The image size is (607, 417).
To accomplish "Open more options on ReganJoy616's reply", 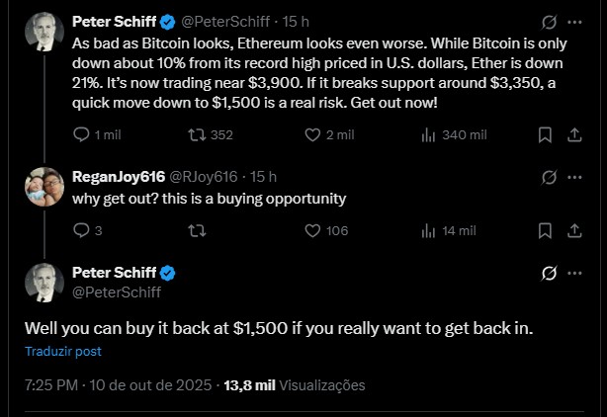I will coord(575,178).
